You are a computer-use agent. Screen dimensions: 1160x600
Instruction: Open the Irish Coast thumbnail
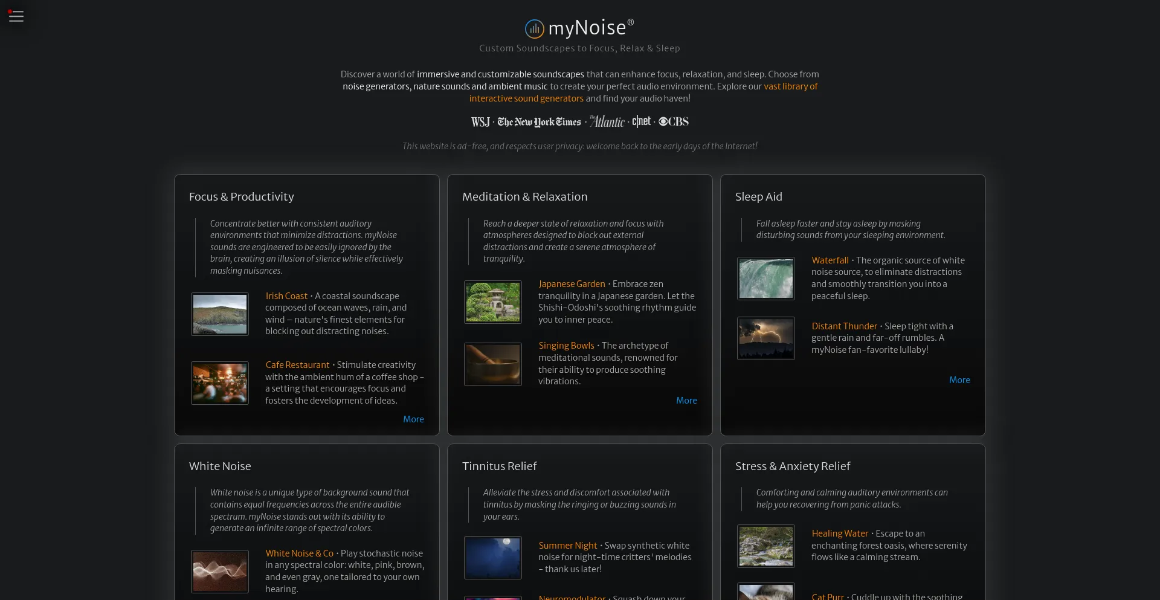click(x=220, y=314)
